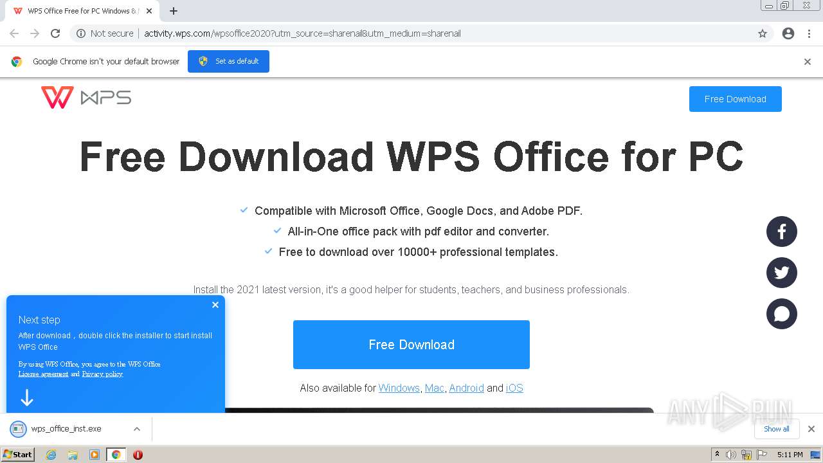Open a new browser tab
Screen dimensions: 823x463
[174, 11]
